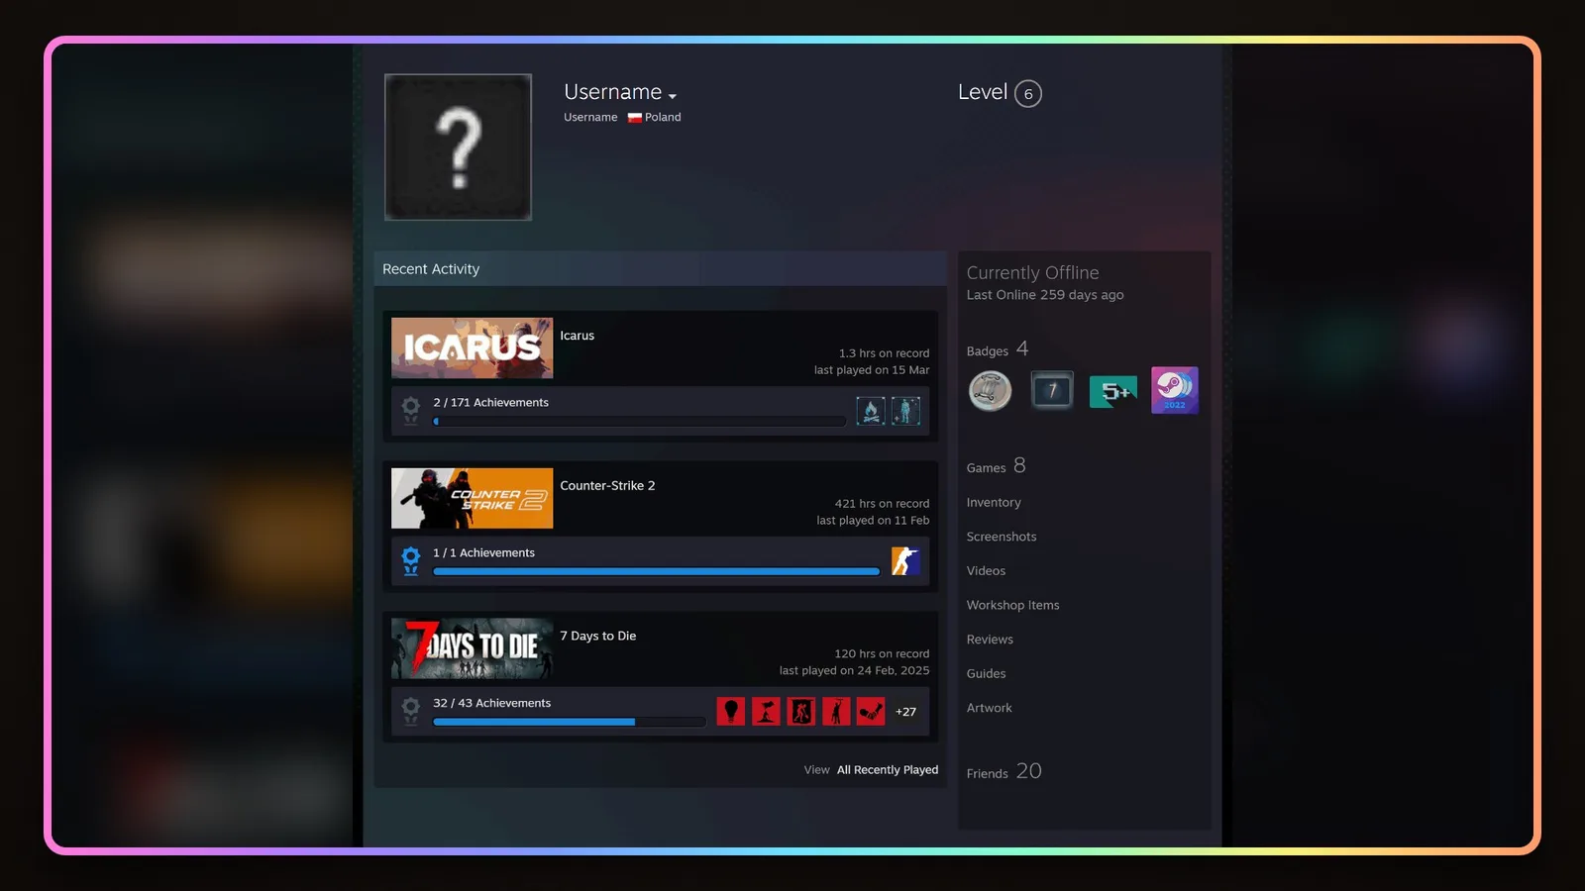This screenshot has height=891, width=1585.
Task: Click the first red 7 Days achievement icon
Action: click(x=731, y=711)
